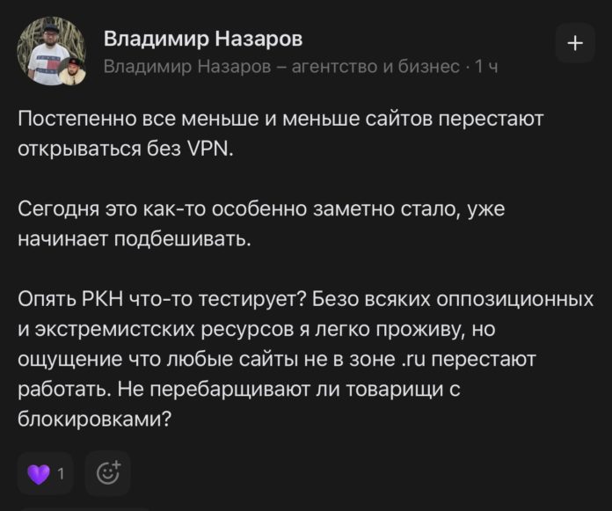Click the word 'подбешивать' in post
612x511 pixels.
(182, 239)
